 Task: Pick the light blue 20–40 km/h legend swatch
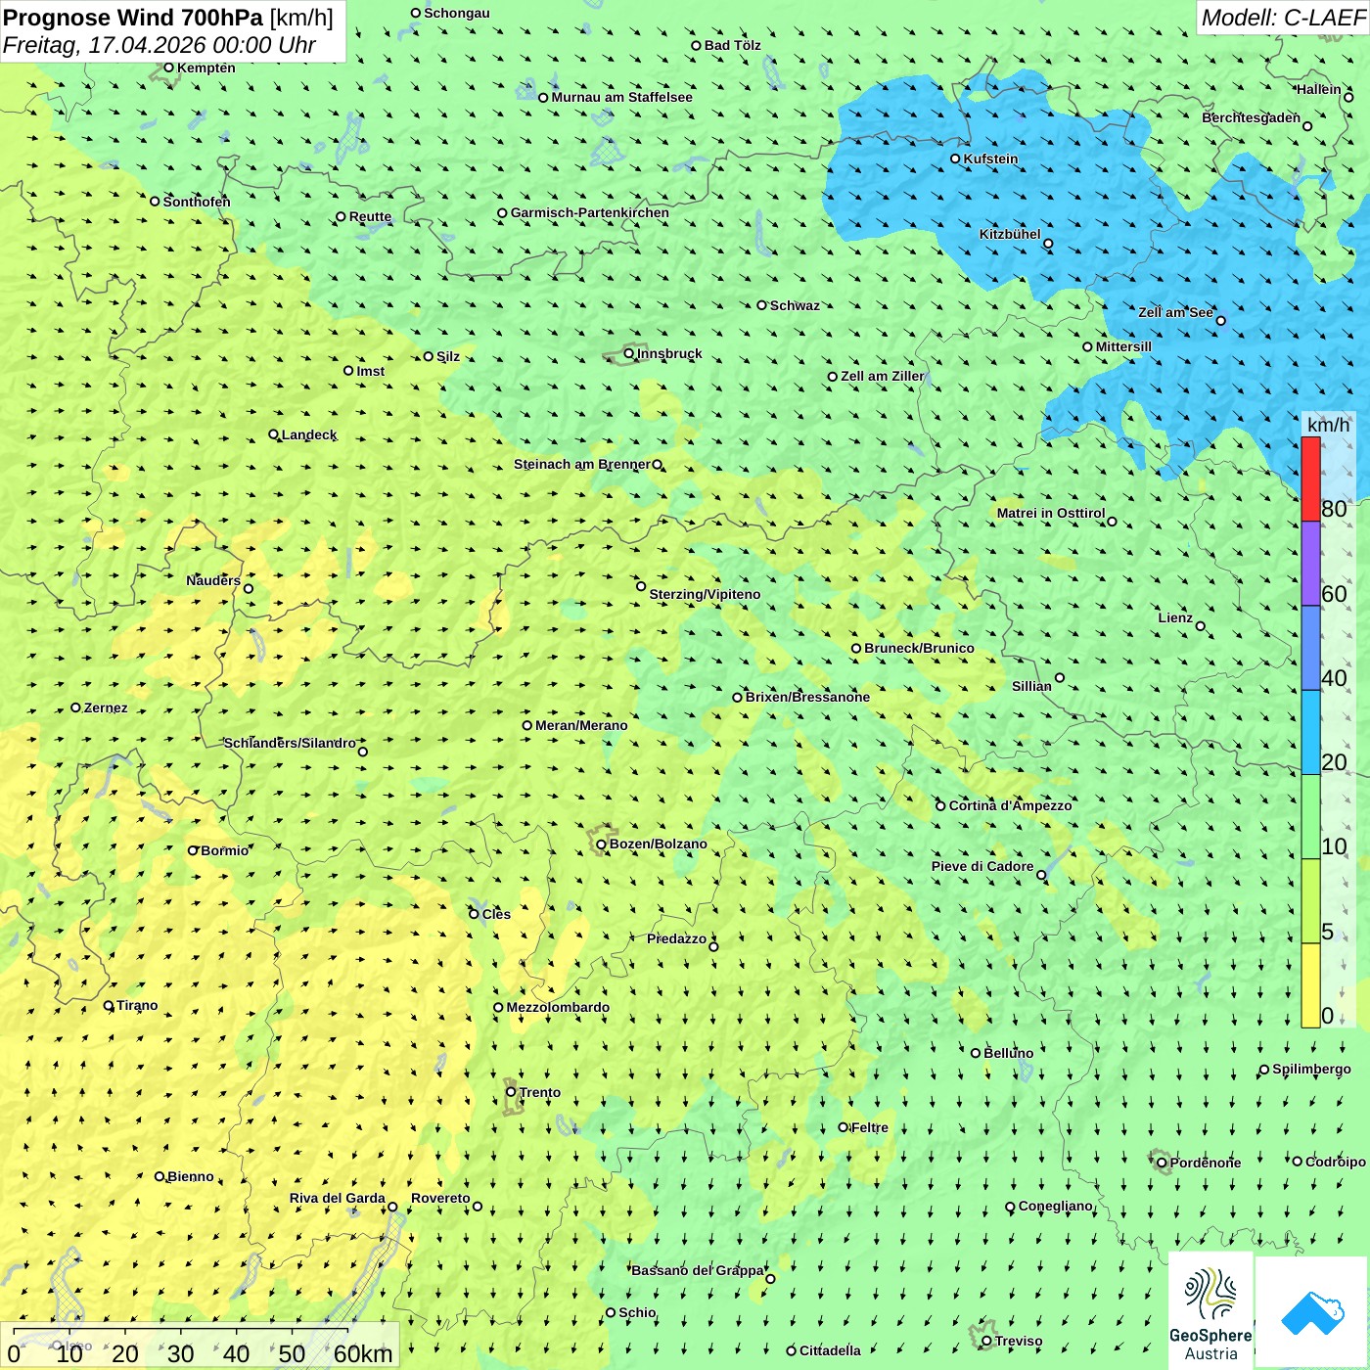tap(1310, 733)
